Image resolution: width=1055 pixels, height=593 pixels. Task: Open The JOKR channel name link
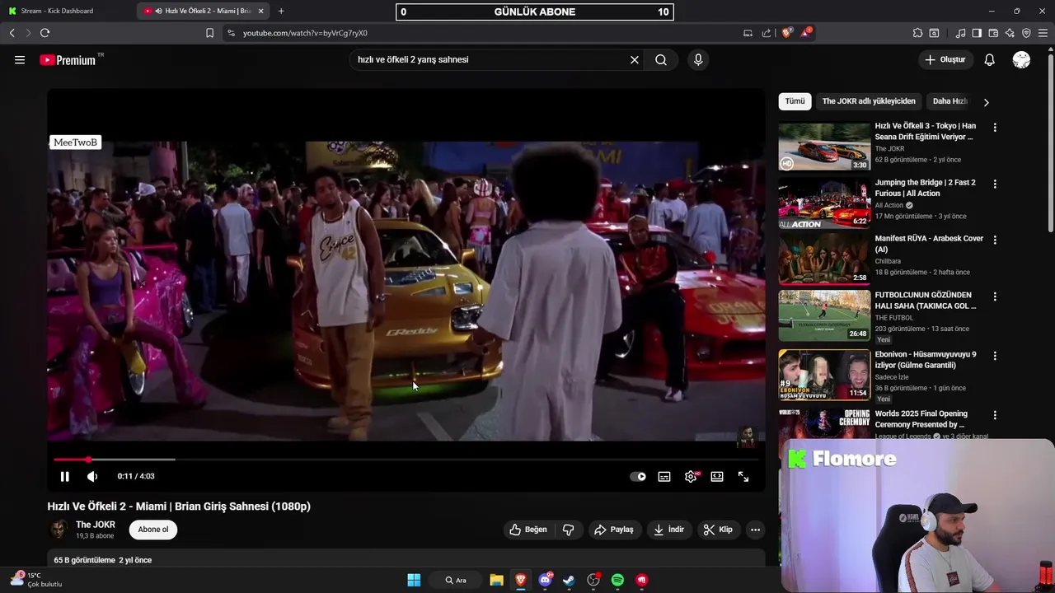pyautogui.click(x=96, y=525)
